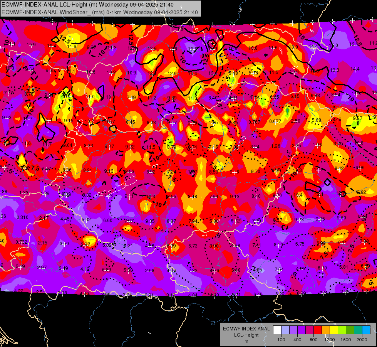Click the grid value '15.0'
The width and height of the screenshot is (377, 347).
(x=333, y=45)
